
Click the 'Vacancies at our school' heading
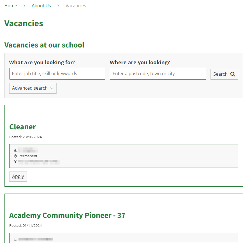pos(44,45)
